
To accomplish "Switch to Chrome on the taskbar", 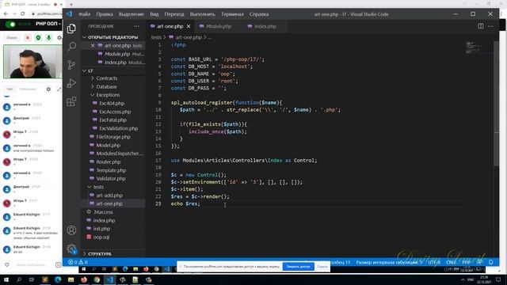I will coord(97,279).
